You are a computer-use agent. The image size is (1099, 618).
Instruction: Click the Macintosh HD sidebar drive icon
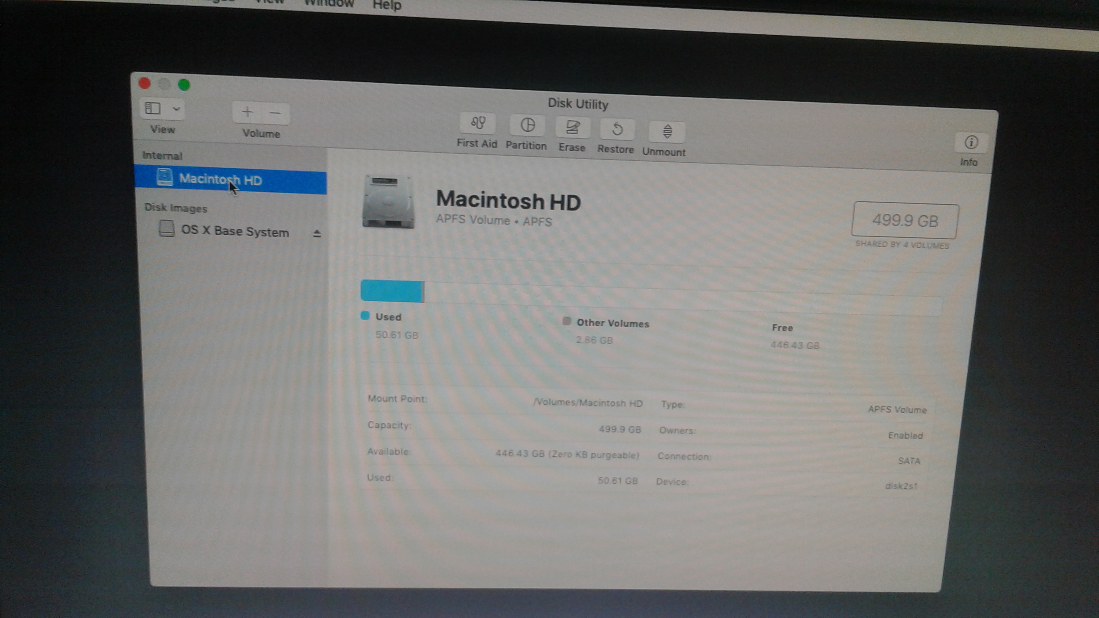click(x=164, y=177)
